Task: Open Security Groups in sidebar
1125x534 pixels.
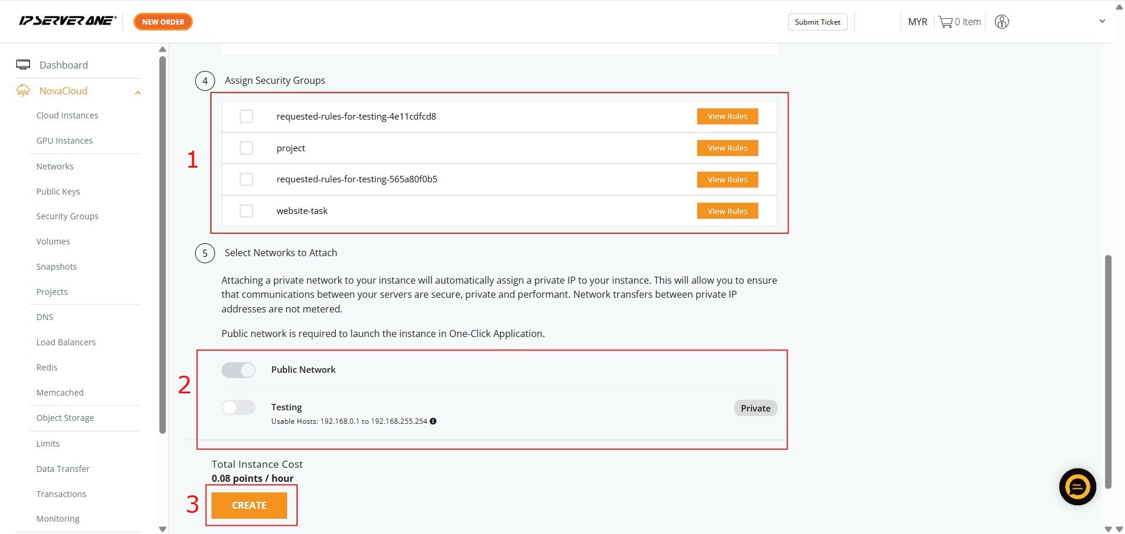Action: click(x=67, y=216)
